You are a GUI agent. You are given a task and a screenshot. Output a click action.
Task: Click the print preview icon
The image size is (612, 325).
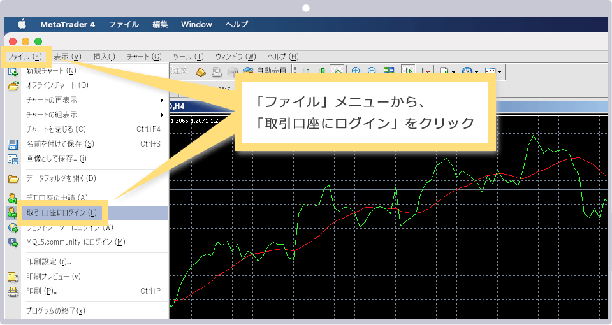point(13,277)
